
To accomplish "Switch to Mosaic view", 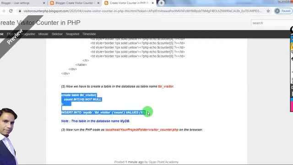I will click(x=43, y=34).
